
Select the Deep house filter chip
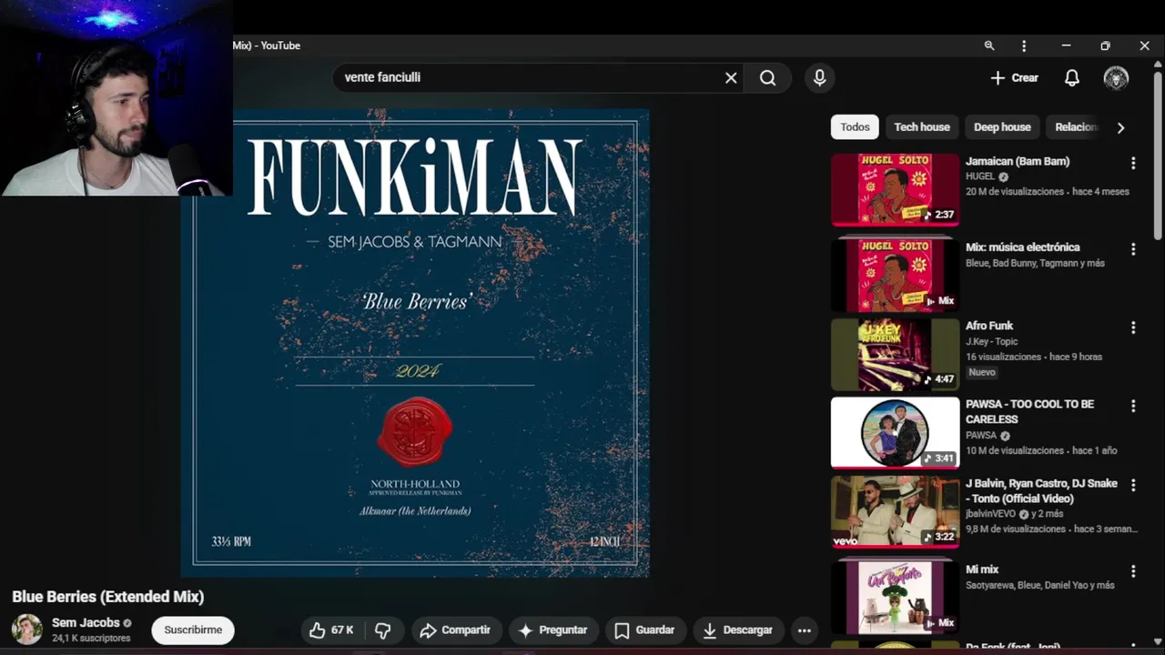click(x=1002, y=127)
